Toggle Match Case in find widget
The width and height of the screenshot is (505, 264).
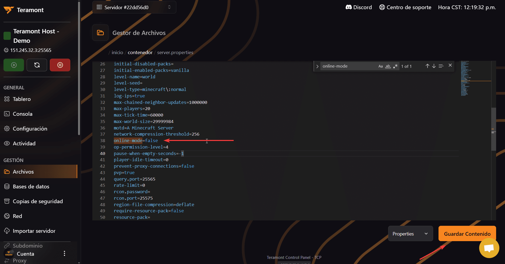coord(380,66)
